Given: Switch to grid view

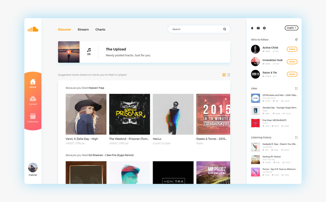Looking at the screenshot, I should tap(224, 75).
